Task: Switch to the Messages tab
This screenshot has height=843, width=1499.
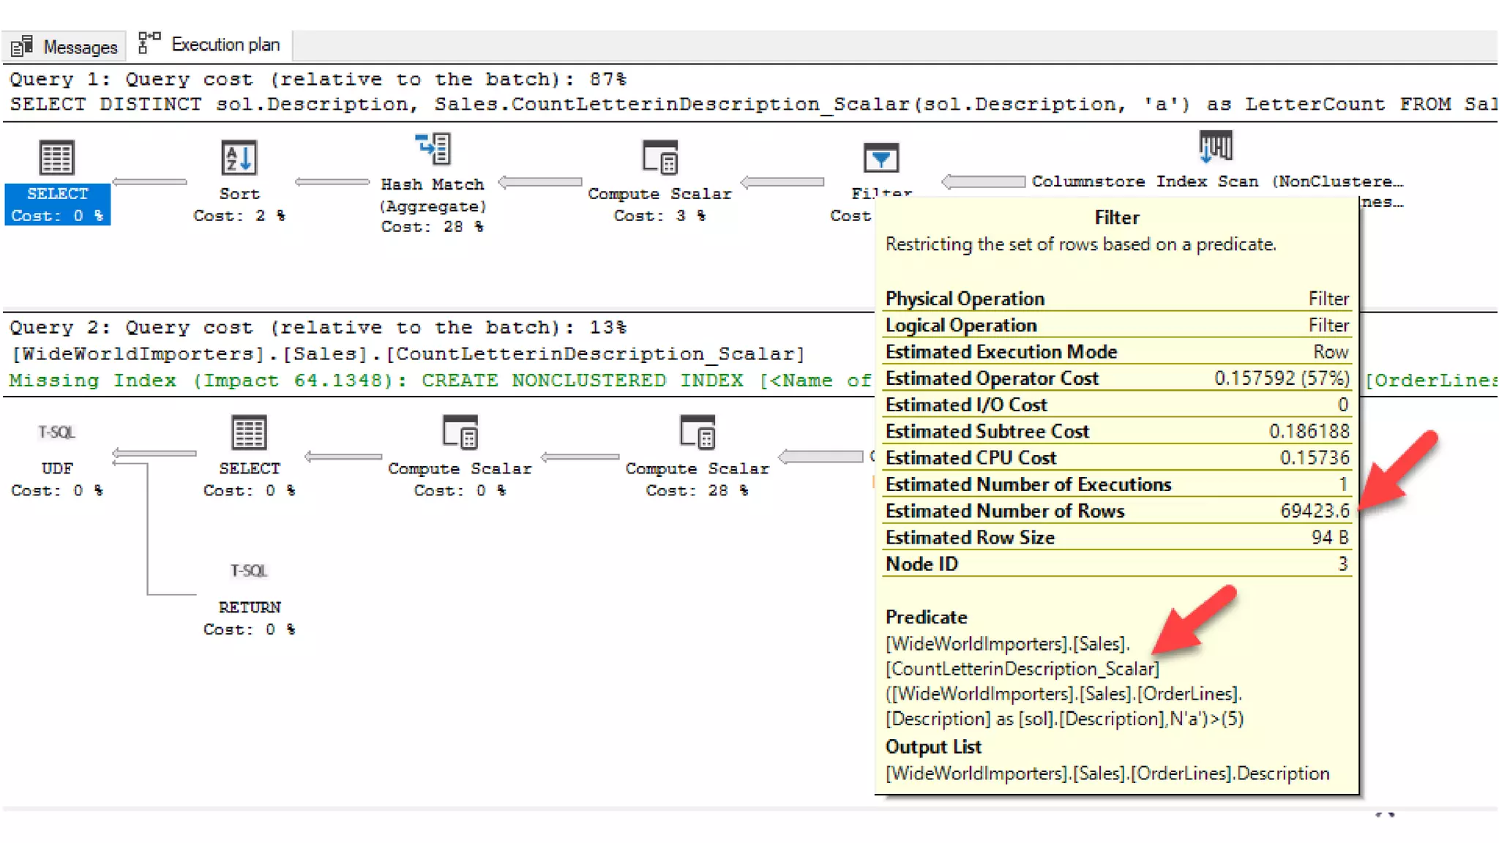Action: (x=64, y=46)
